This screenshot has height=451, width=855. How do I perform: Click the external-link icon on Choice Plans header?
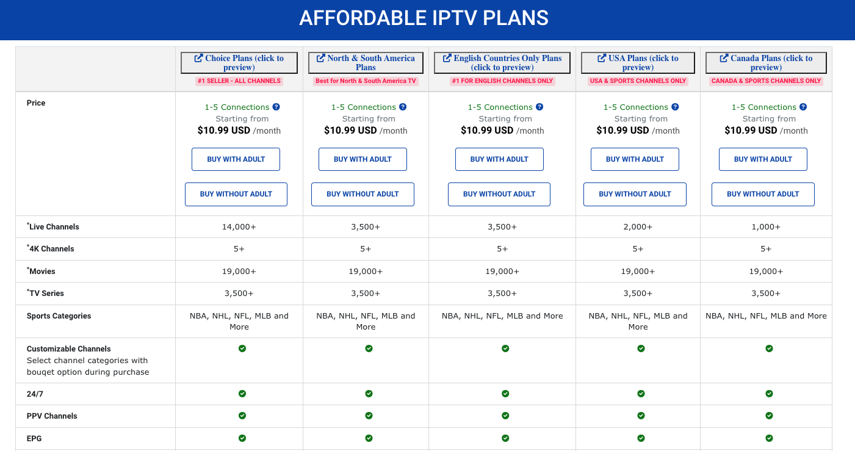click(197, 57)
